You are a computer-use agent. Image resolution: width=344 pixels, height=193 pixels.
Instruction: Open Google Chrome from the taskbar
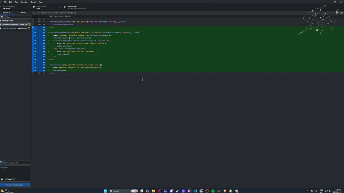pos(201,191)
